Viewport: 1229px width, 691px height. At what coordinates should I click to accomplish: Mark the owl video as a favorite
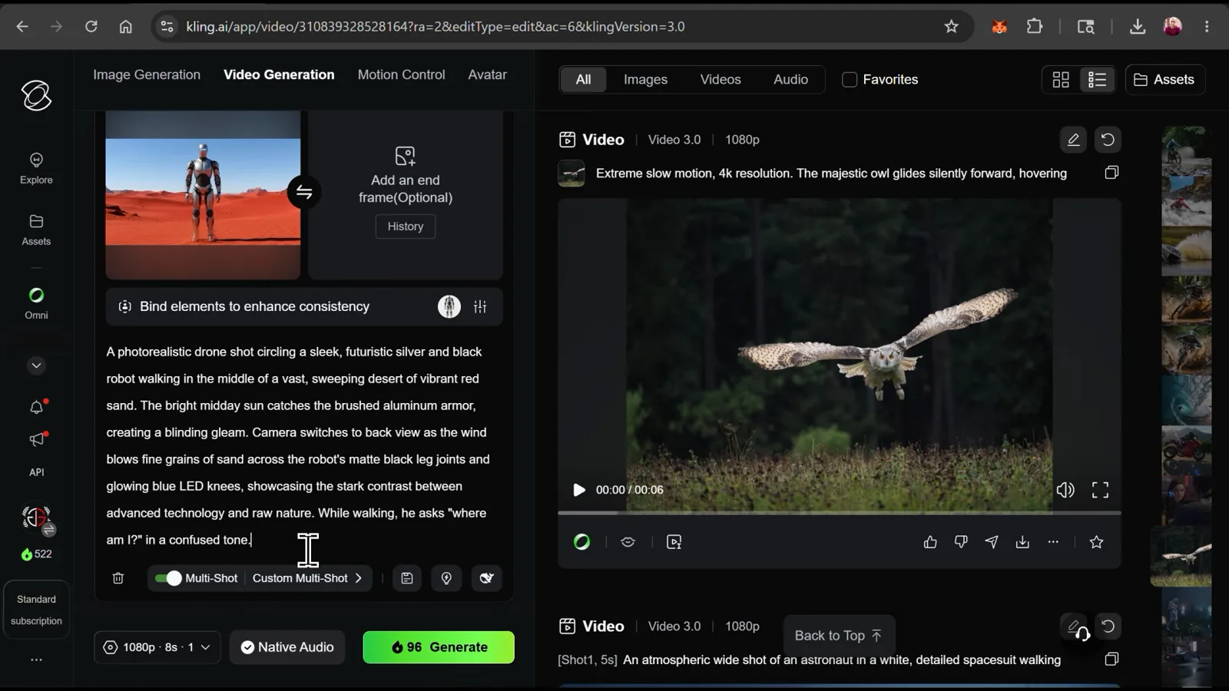pos(1096,542)
